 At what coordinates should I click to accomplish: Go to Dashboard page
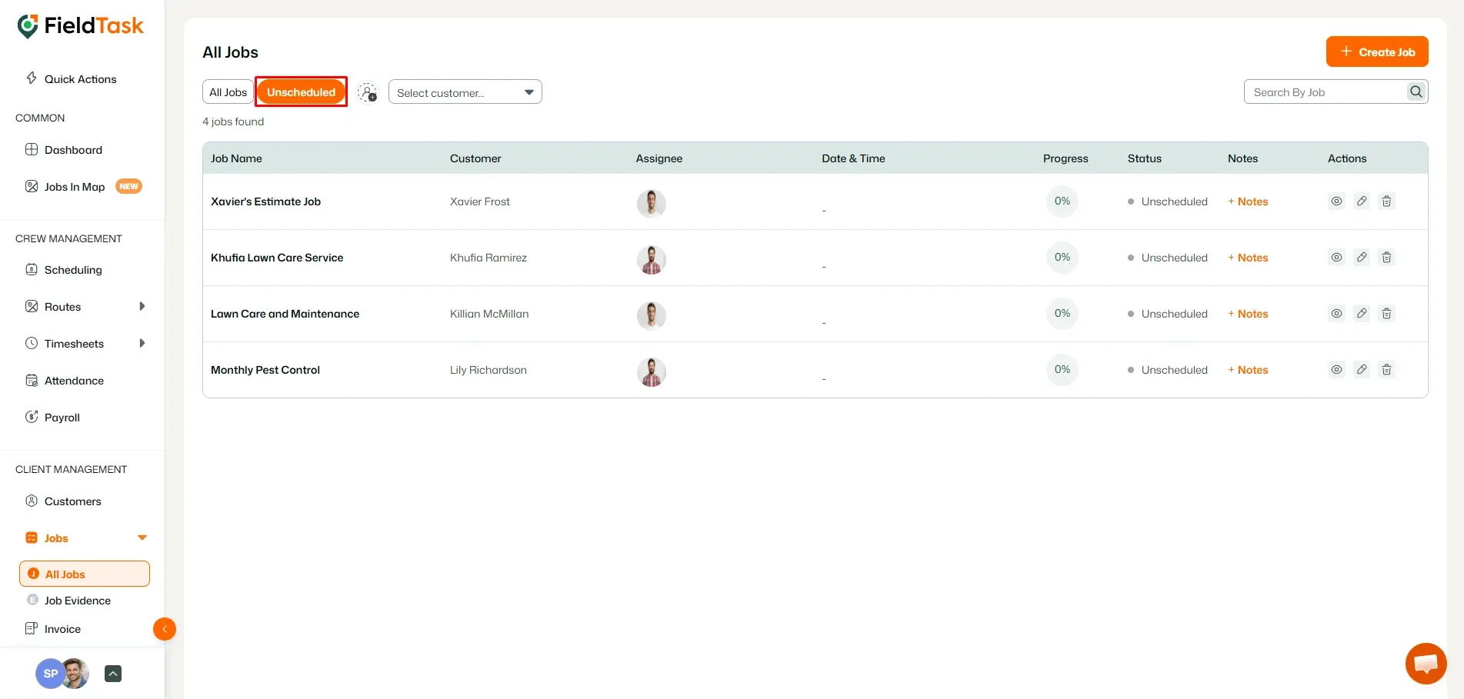(64, 150)
